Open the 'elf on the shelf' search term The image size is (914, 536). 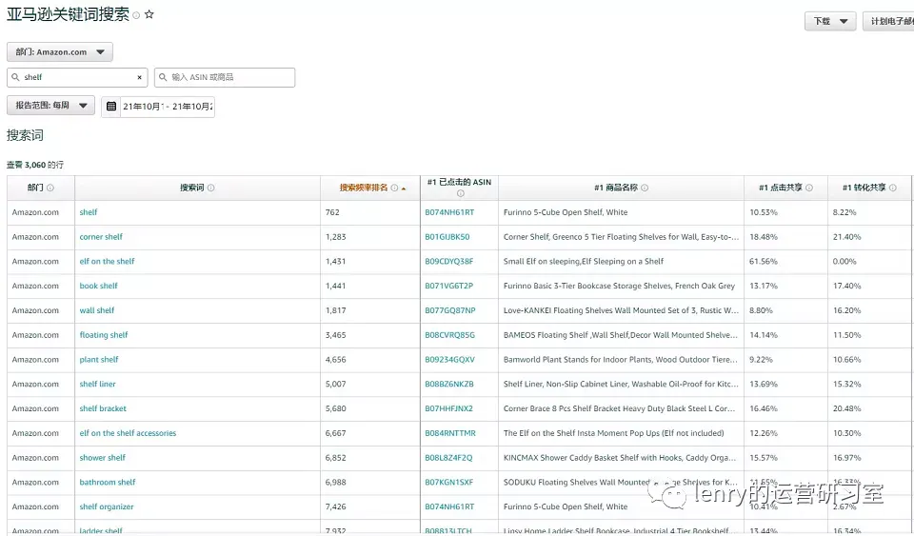click(107, 262)
